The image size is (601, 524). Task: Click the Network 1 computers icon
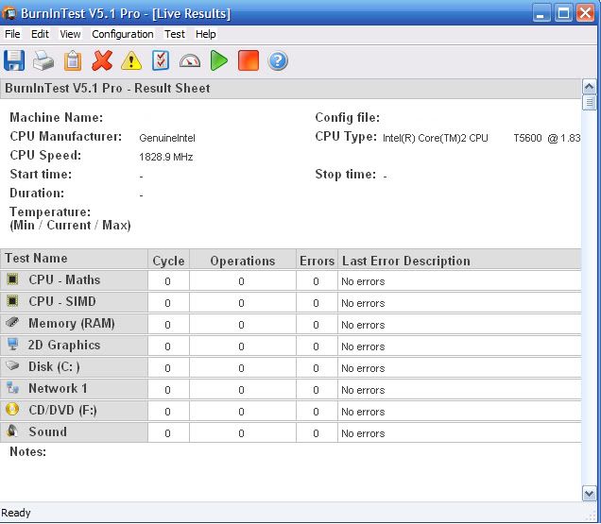click(x=12, y=388)
